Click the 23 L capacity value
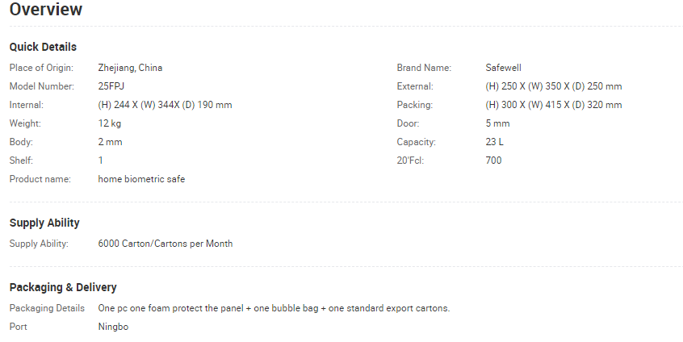The width and height of the screenshot is (683, 342). pyautogui.click(x=494, y=142)
